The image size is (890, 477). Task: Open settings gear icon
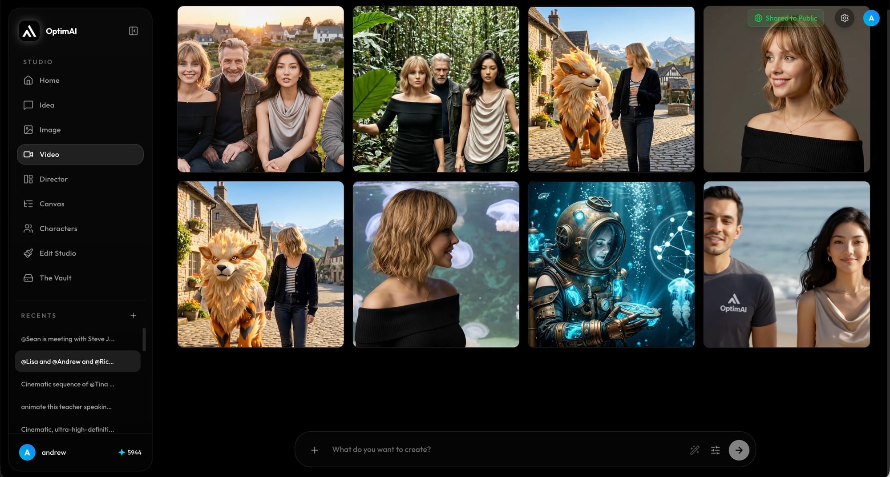coord(845,18)
